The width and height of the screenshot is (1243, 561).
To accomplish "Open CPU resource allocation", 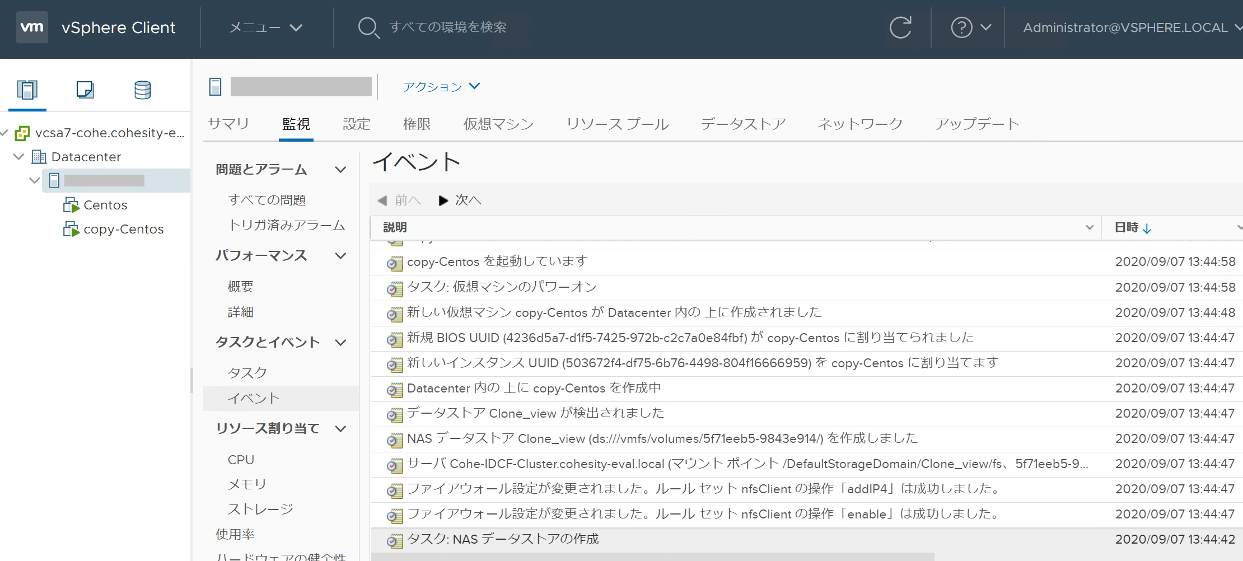I will point(241,460).
